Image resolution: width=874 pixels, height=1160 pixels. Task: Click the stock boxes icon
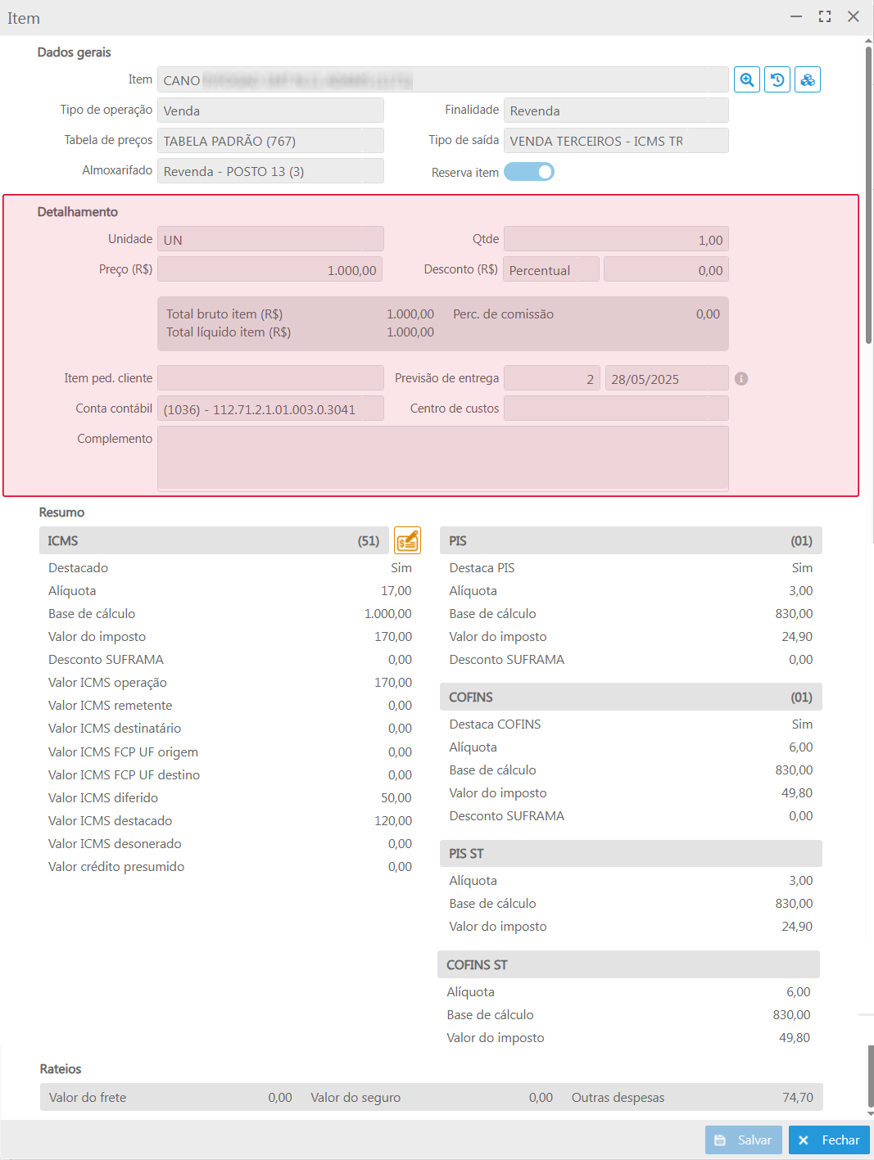pyautogui.click(x=808, y=80)
